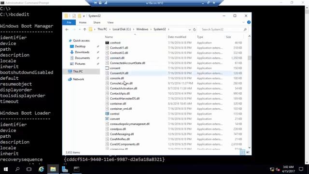The width and height of the screenshot is (309, 174).
Task: Select the conhost application file
Action: 115,43
